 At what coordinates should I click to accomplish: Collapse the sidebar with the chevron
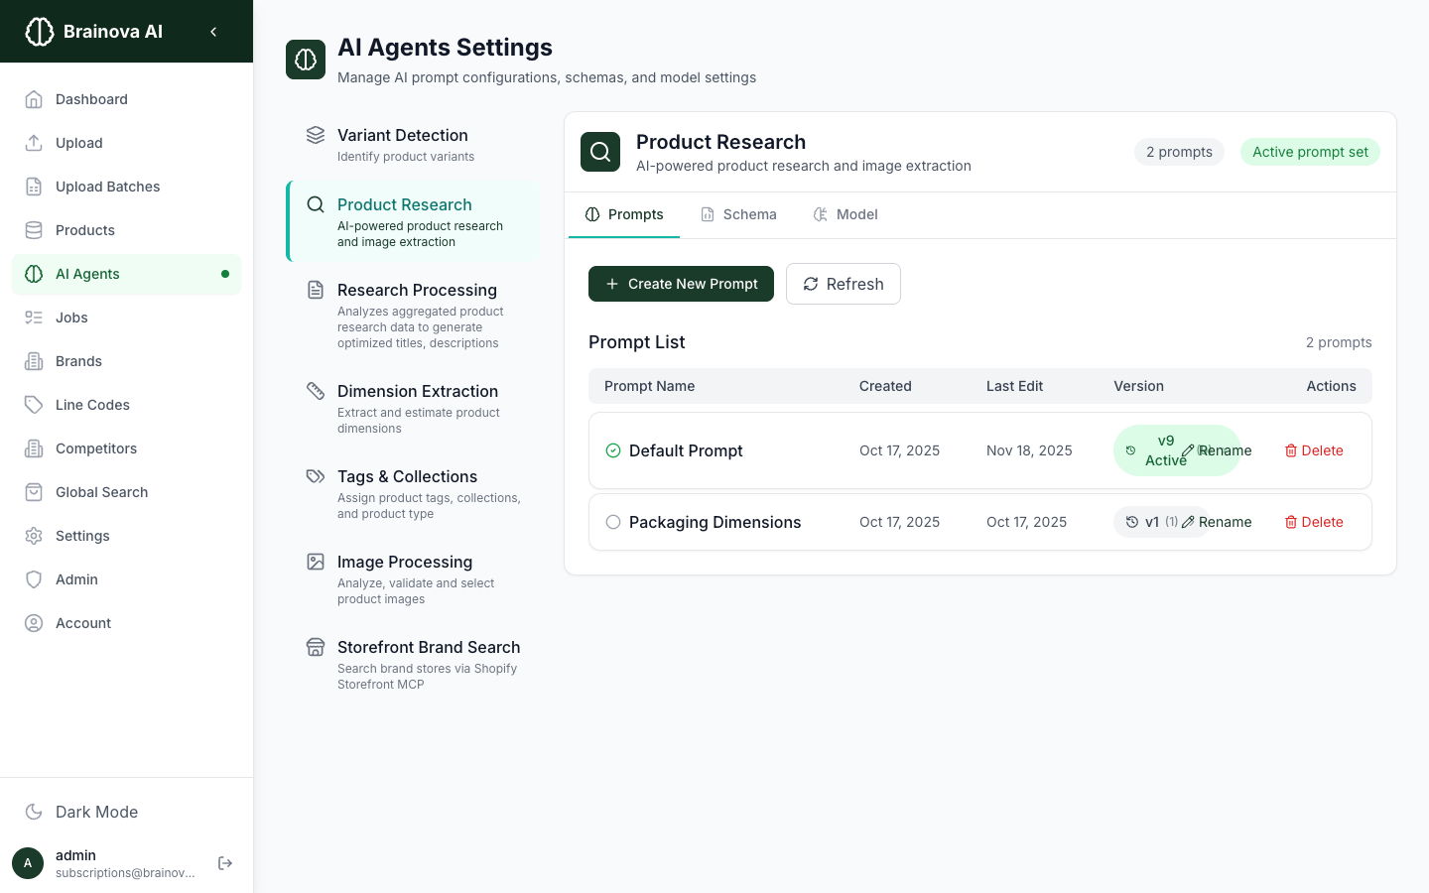tap(213, 31)
